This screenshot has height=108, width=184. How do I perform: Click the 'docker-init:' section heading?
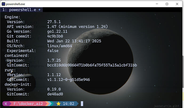18,84
